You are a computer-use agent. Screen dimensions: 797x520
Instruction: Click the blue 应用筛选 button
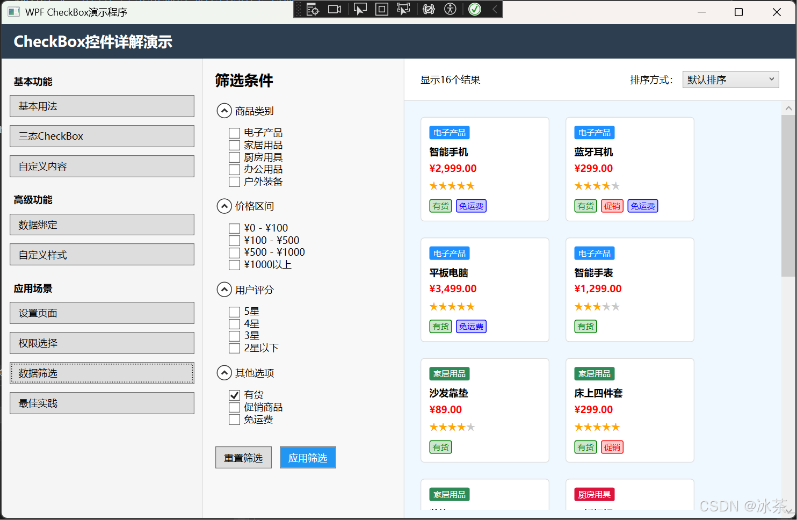pyautogui.click(x=308, y=458)
